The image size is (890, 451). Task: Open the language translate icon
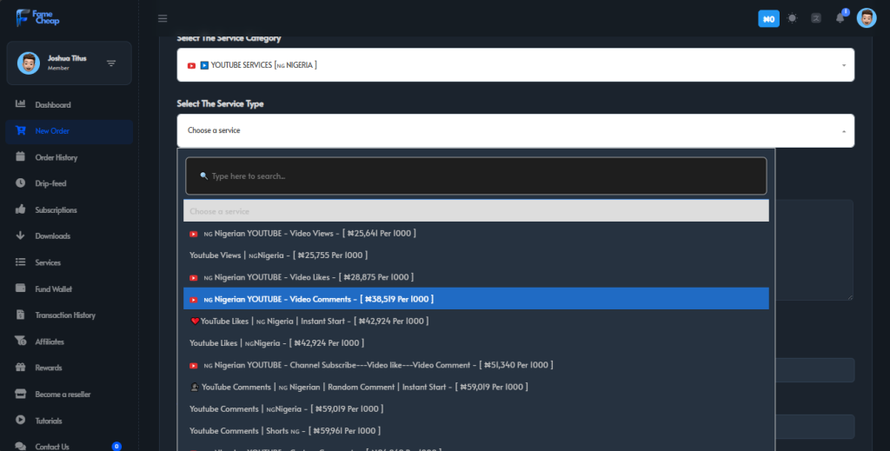click(815, 18)
